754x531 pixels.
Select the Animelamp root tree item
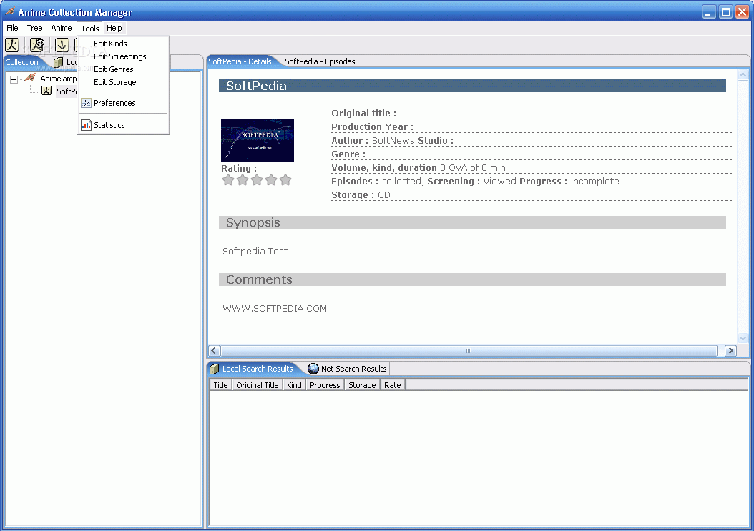(x=58, y=79)
